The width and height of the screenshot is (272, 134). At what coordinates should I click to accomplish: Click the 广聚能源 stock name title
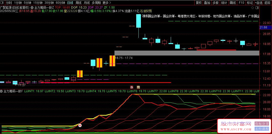click(6, 8)
